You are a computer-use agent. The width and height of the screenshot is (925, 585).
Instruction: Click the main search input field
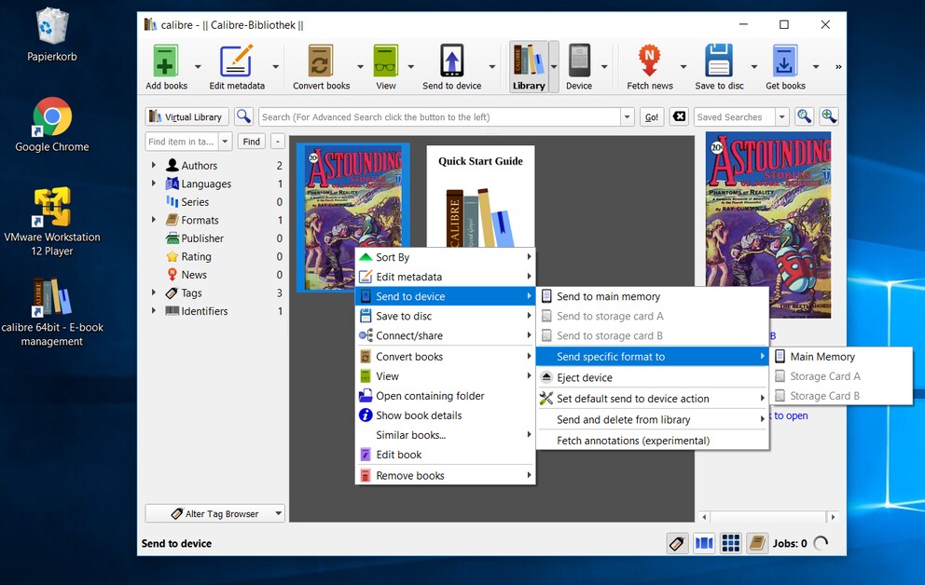[x=439, y=116]
